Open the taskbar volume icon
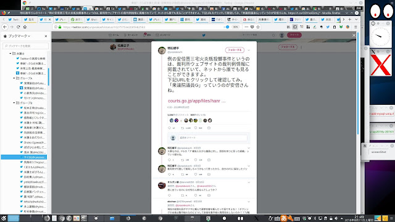Viewport: 395px width, 222px height. (x=336, y=218)
